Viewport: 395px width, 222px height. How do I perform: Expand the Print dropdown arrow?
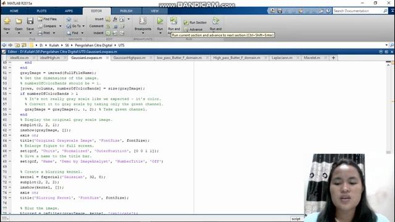[54, 33]
